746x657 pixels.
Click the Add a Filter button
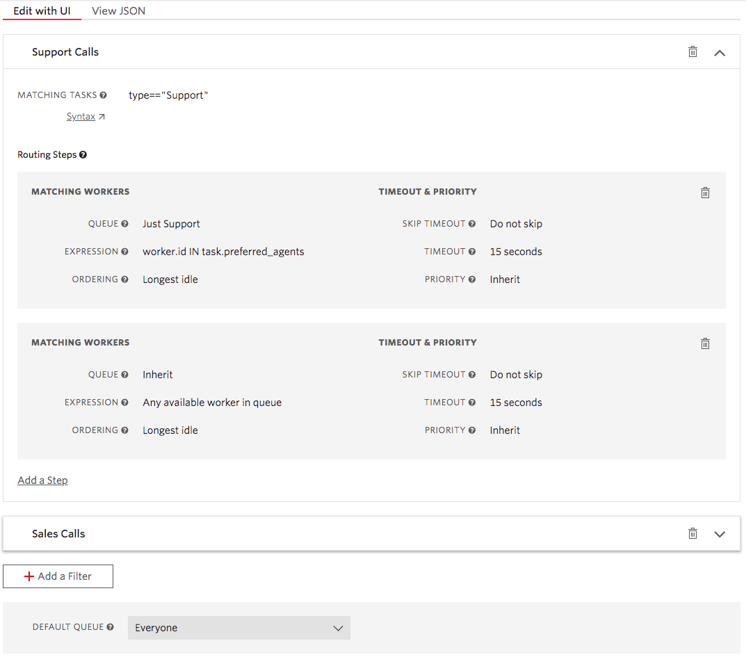point(58,576)
